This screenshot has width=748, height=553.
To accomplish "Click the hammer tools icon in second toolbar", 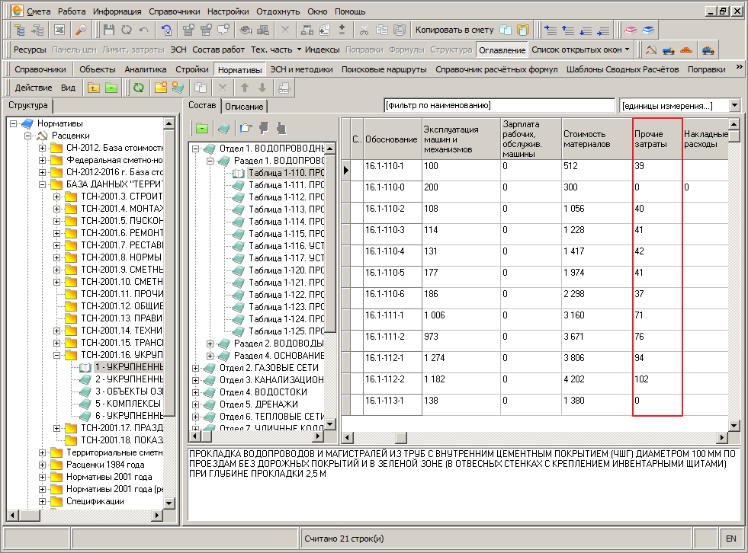I will click(650, 50).
